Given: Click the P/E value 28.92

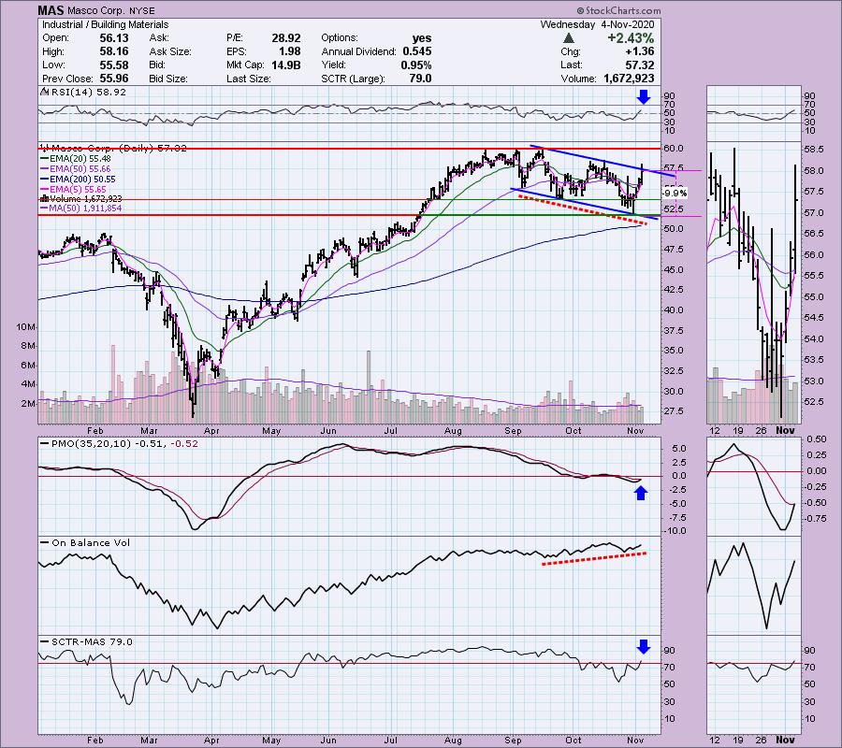Looking at the screenshot, I should (286, 38).
